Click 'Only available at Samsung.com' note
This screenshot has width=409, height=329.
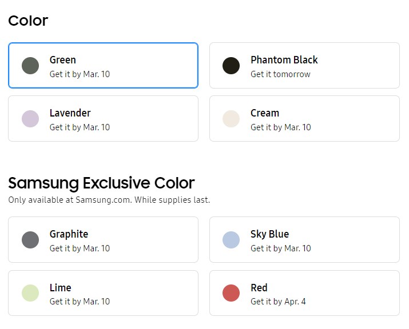coord(109,200)
